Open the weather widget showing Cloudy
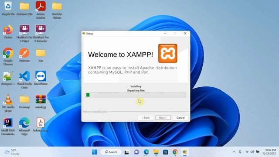This screenshot has width=279, height=157. click(x=12, y=152)
